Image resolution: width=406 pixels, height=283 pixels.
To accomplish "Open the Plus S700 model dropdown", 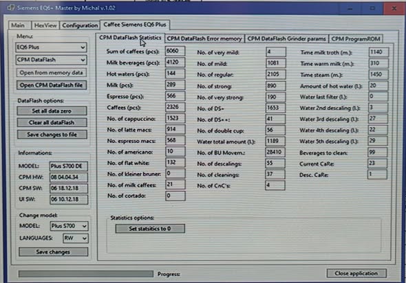I will (69, 226).
